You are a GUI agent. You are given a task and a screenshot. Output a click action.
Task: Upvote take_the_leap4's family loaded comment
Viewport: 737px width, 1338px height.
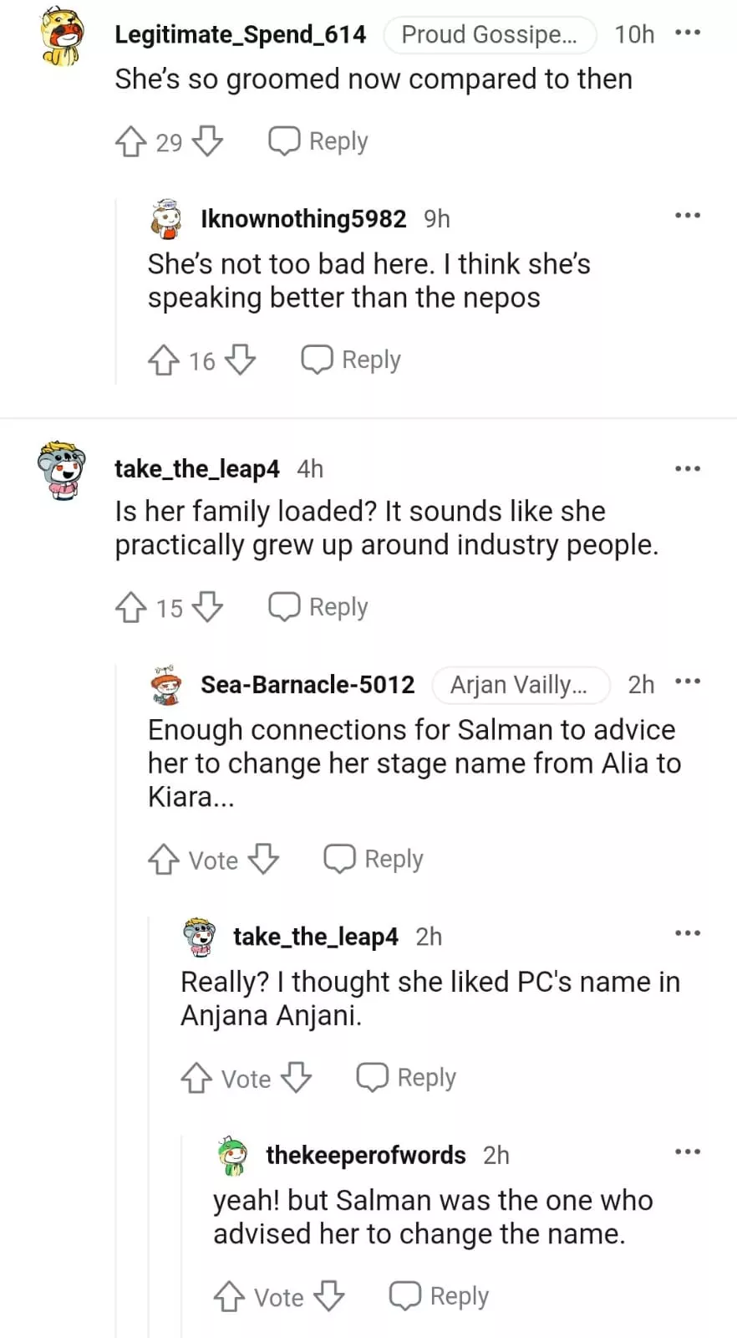(130, 607)
